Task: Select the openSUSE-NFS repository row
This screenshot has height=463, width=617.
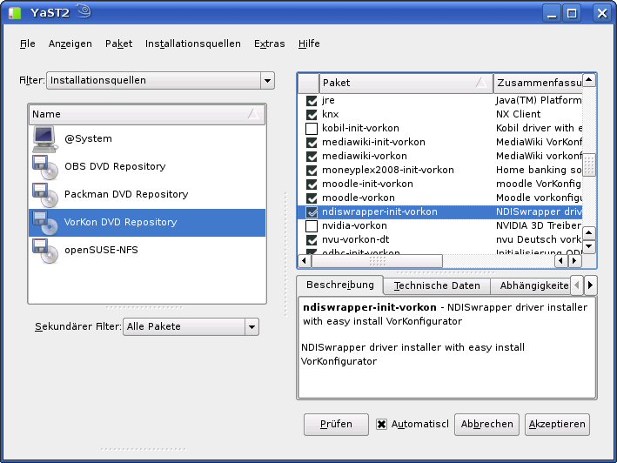Action: tap(147, 250)
